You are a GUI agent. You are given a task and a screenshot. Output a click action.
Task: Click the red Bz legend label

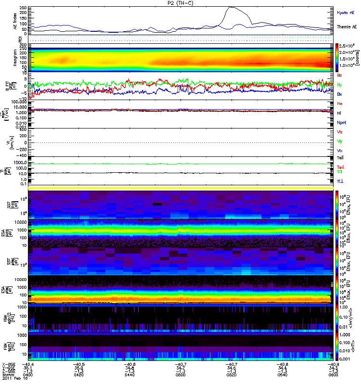[339, 75]
